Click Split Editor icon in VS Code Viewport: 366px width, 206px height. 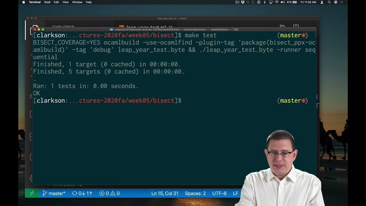[x=296, y=27]
